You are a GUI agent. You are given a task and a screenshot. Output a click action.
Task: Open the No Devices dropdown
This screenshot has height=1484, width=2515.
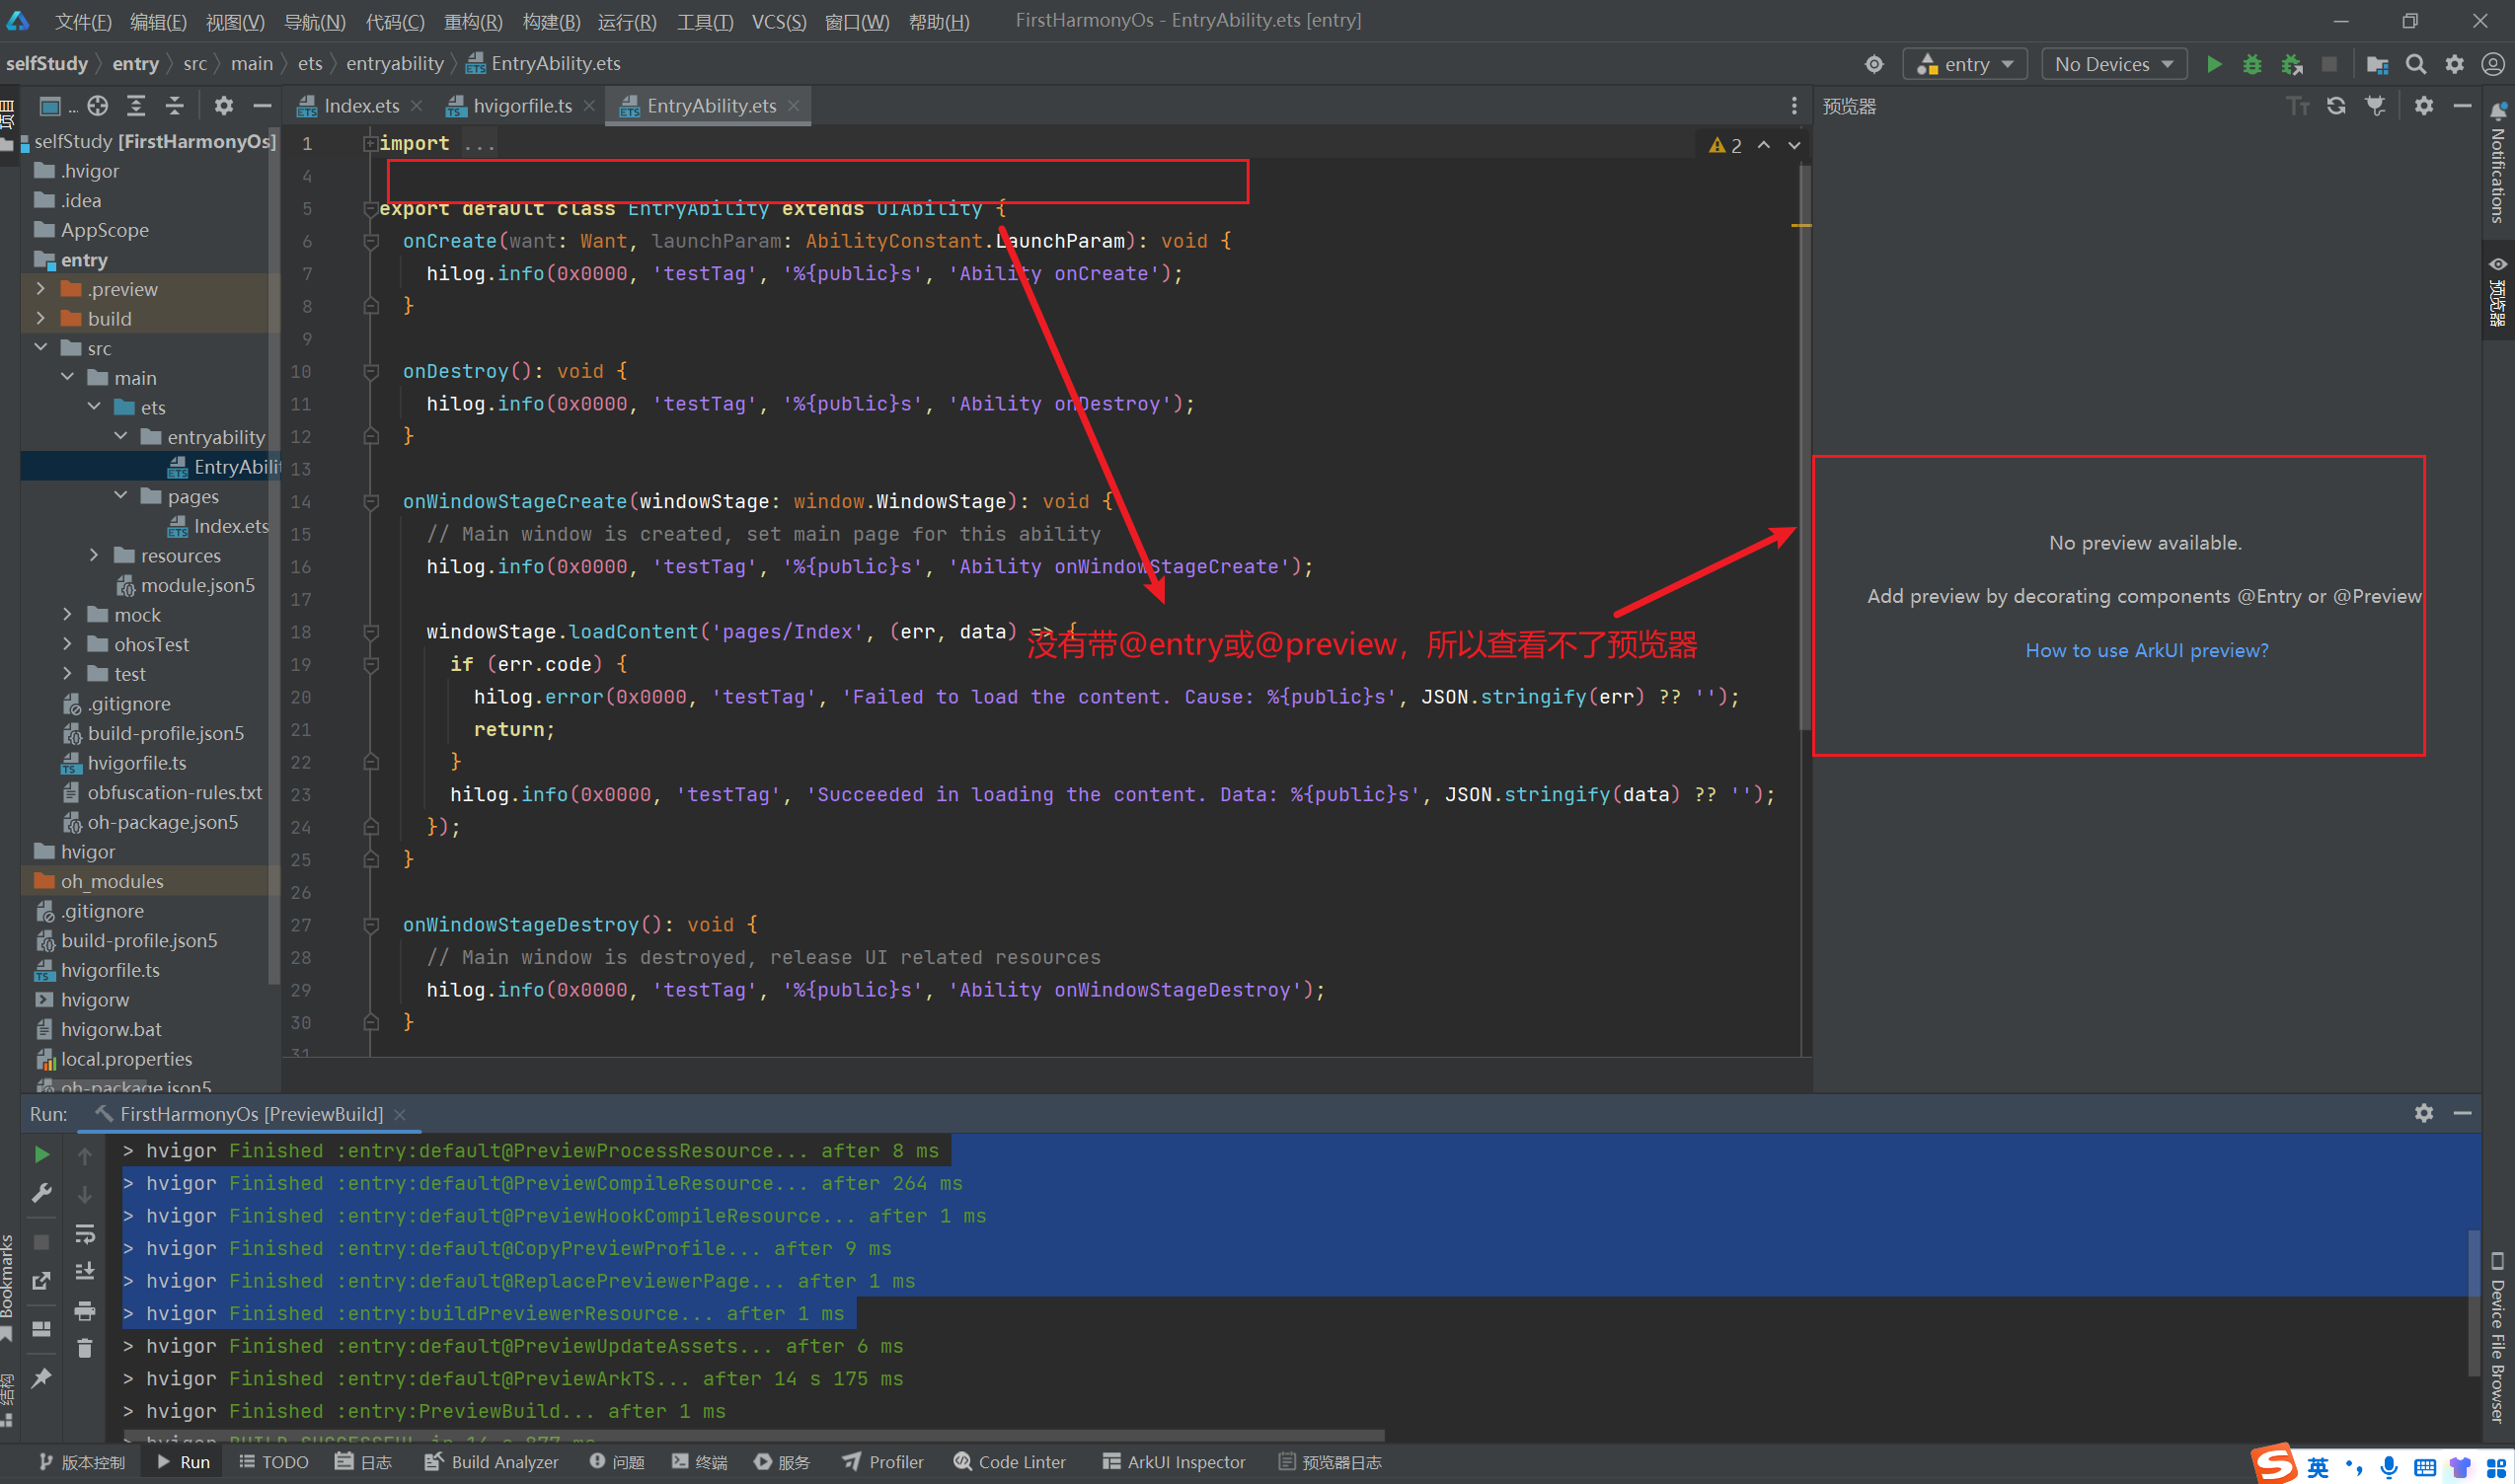click(2113, 64)
